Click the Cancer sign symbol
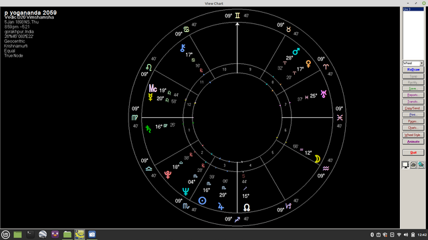The width and height of the screenshot is (428, 240). (187, 29)
